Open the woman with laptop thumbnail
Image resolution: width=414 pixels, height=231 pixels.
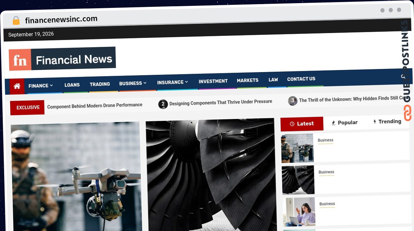tap(299, 212)
